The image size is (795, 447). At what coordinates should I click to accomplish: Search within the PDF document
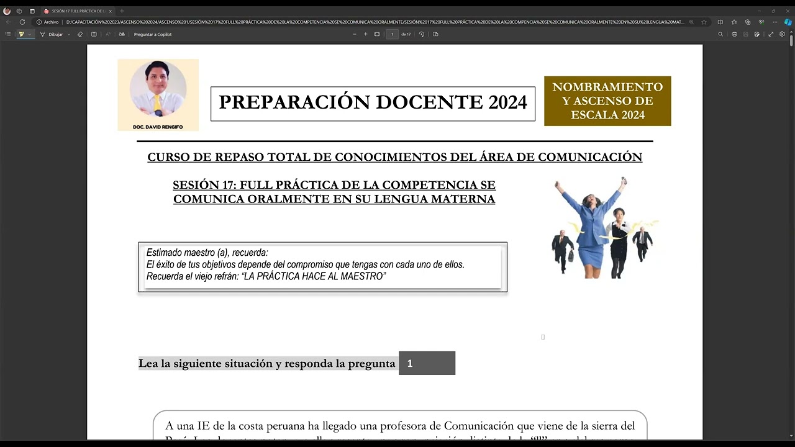coord(720,34)
